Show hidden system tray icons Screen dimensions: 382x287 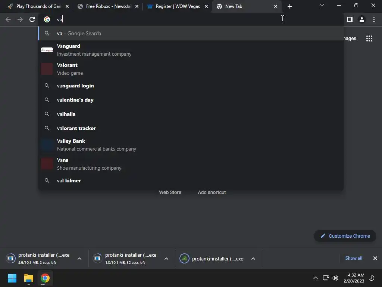[x=316, y=278]
